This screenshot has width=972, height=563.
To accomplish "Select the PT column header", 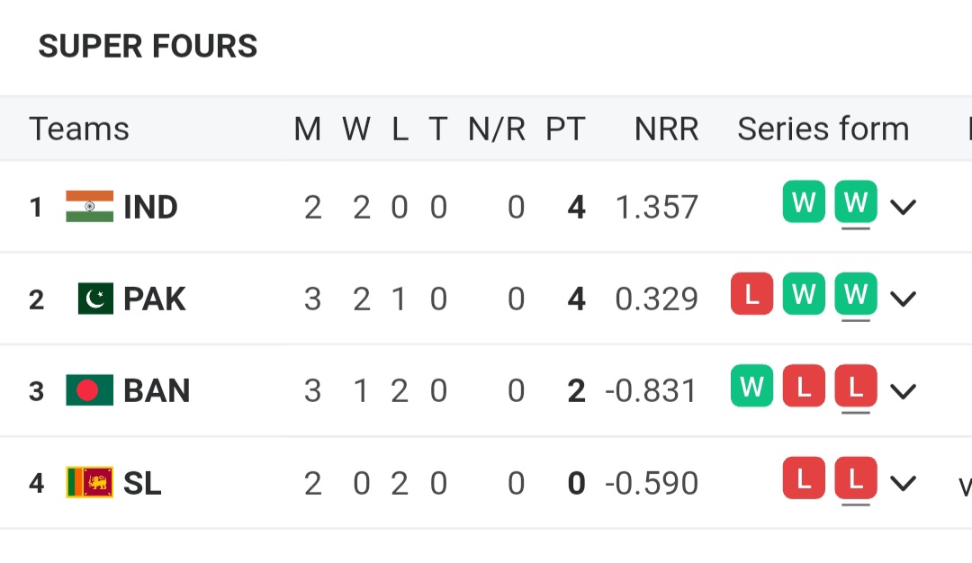I will click(x=565, y=130).
